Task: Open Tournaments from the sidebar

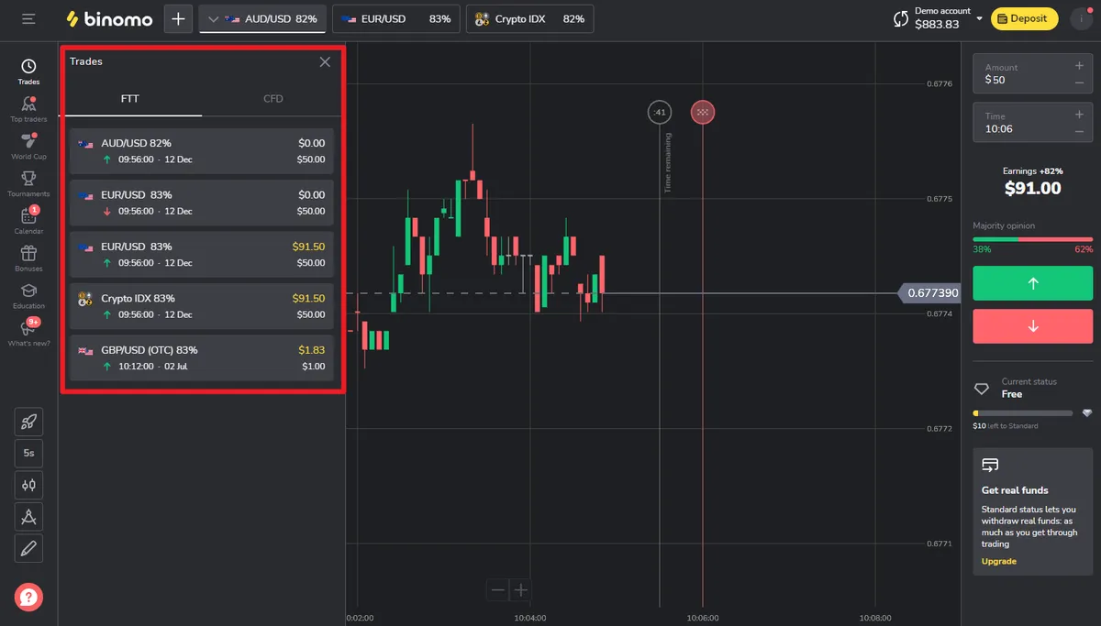Action: coord(28,184)
